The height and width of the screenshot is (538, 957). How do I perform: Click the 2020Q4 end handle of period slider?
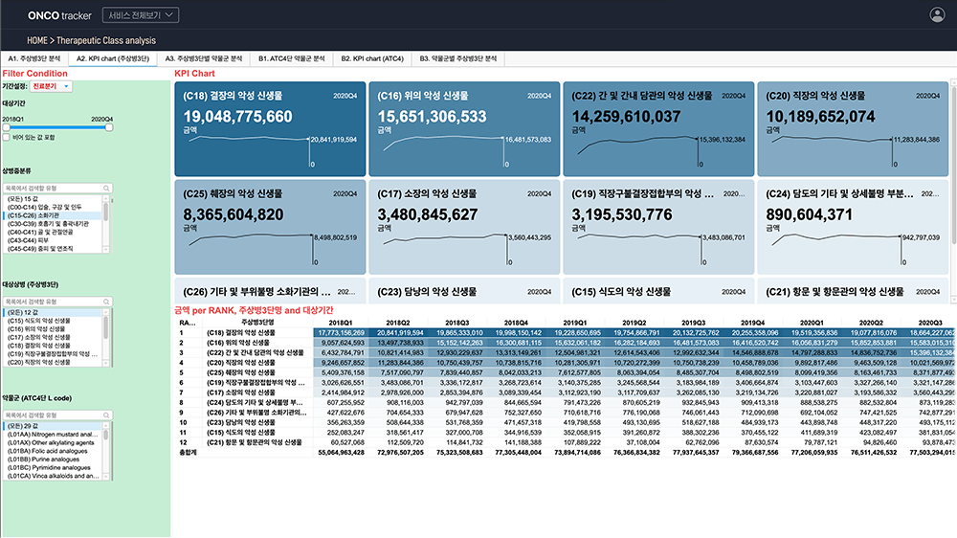pos(109,127)
